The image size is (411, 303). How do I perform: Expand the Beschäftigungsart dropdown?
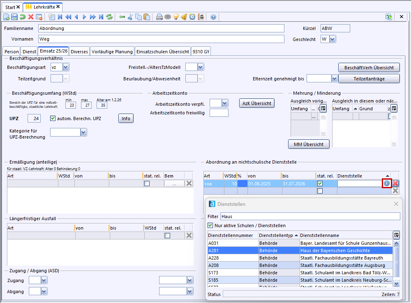[66, 67]
